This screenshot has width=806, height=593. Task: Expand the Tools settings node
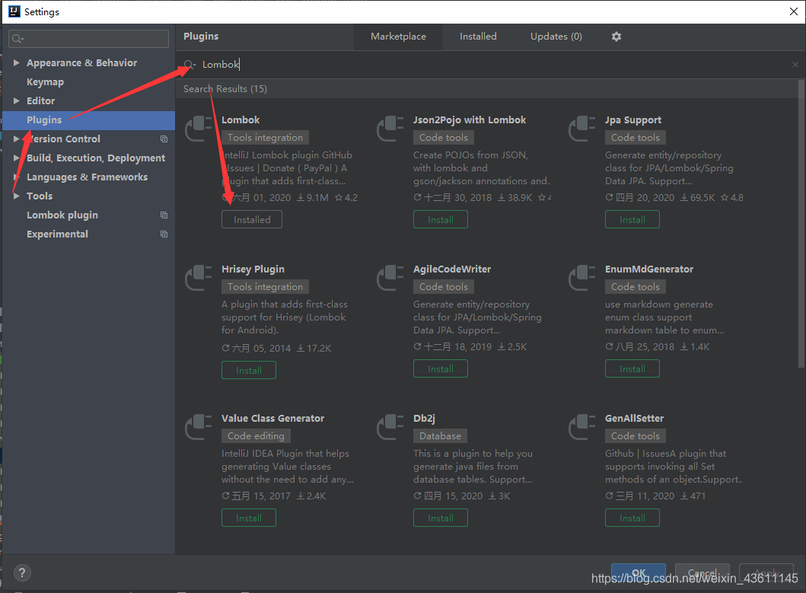point(17,196)
